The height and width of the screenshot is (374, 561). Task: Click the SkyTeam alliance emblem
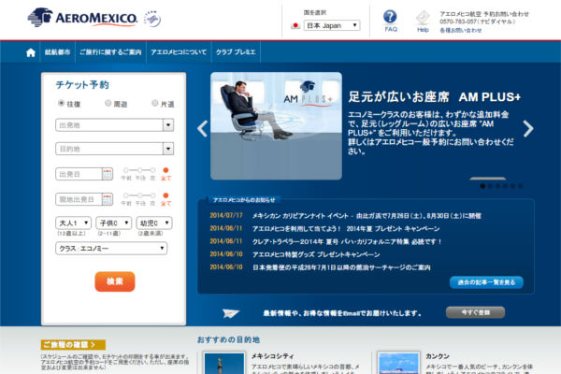pyautogui.click(x=152, y=19)
